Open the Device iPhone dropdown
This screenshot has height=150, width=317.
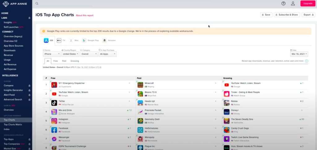coord(52,54)
